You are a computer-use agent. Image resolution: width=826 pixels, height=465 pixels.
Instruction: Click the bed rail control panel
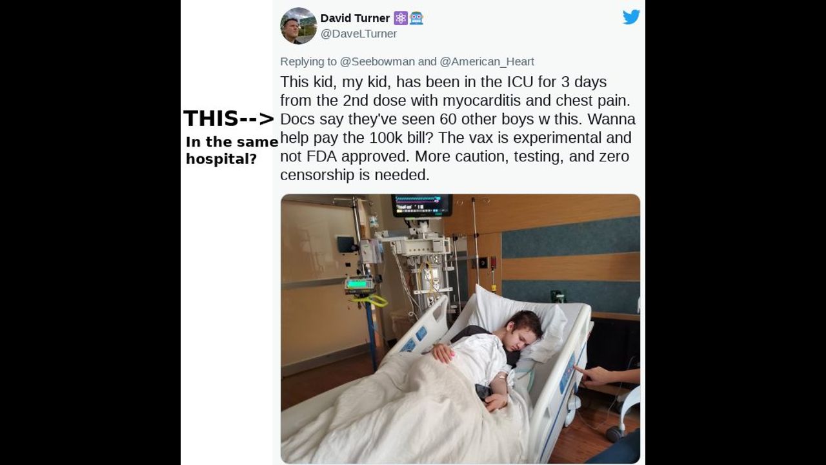click(567, 373)
